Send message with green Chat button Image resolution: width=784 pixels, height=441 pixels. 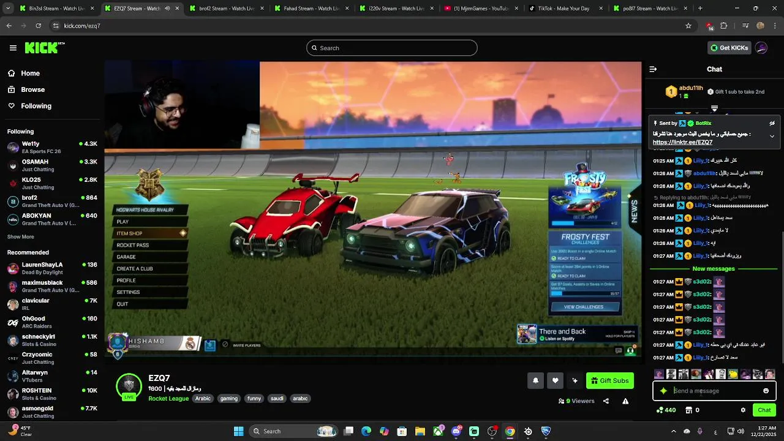[764, 410]
